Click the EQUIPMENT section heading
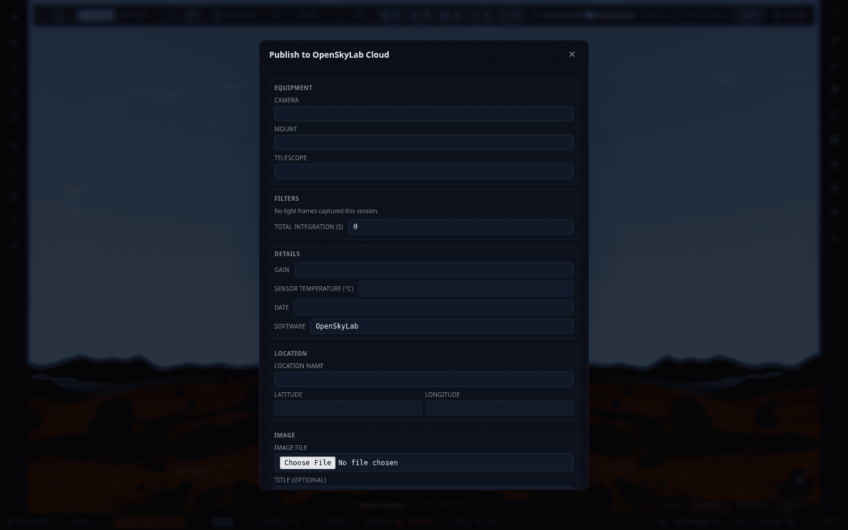 pyautogui.click(x=293, y=88)
